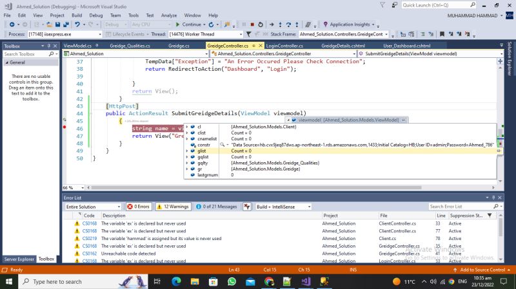Switch to the ViewModel.cs tab
Image resolution: width=516 pixels, height=289 pixels.
(x=77, y=46)
